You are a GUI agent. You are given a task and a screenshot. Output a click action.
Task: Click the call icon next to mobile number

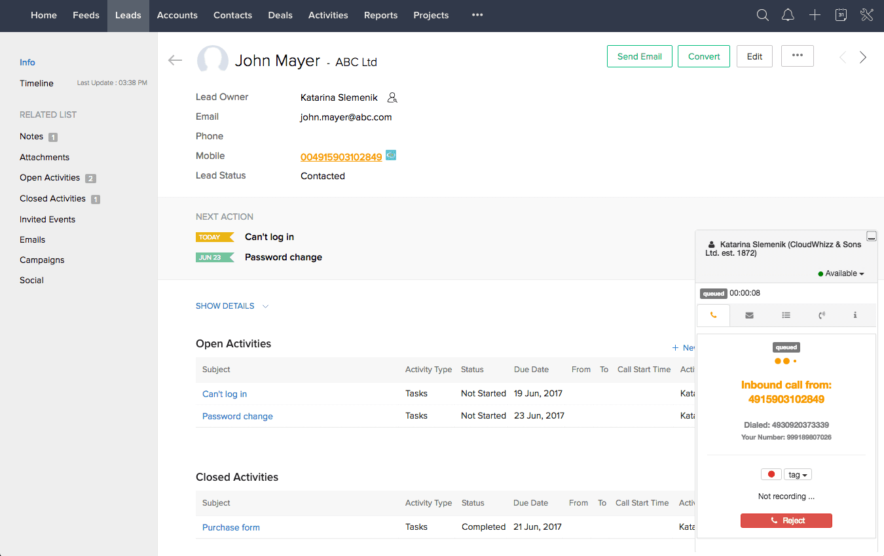391,156
